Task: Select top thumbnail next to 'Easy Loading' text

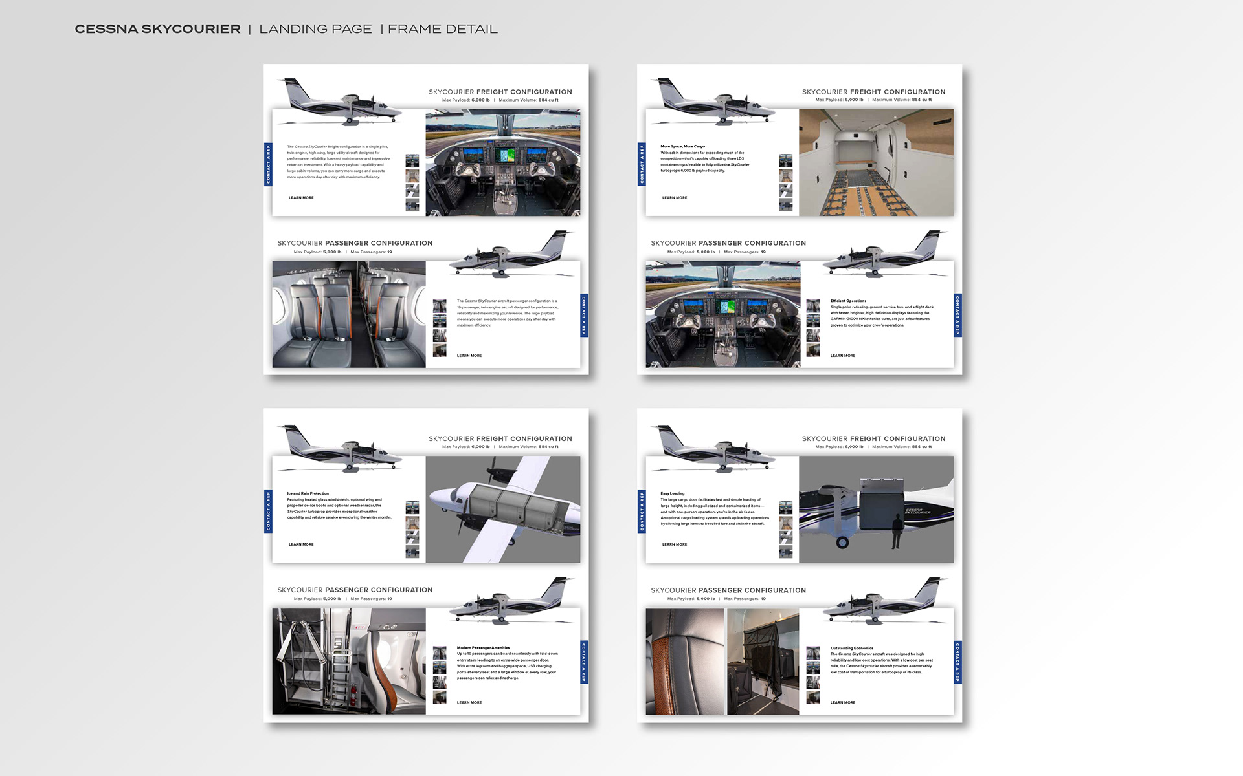Action: [x=786, y=508]
